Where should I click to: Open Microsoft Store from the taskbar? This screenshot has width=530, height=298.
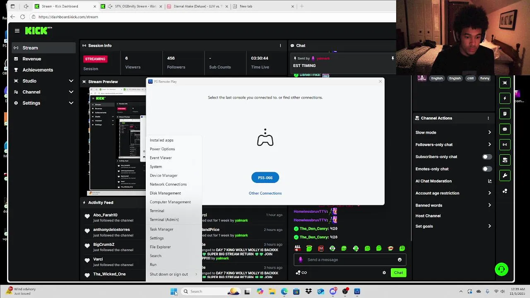pos(296,291)
